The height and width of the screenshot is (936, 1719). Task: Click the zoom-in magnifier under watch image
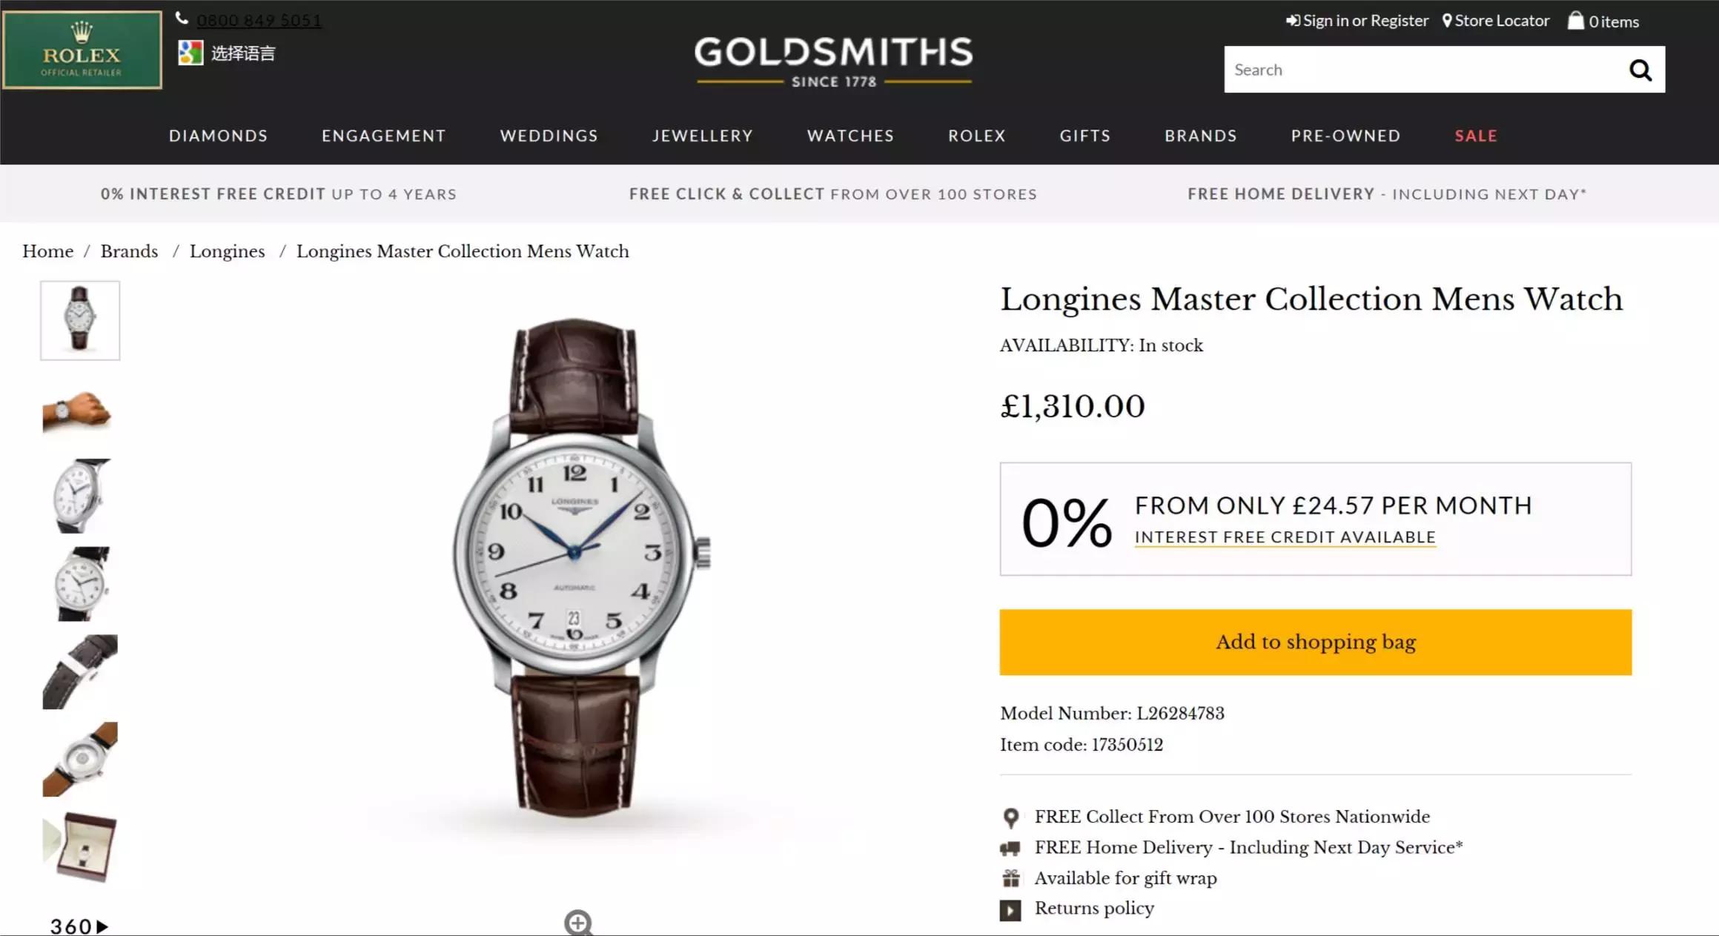(x=577, y=923)
